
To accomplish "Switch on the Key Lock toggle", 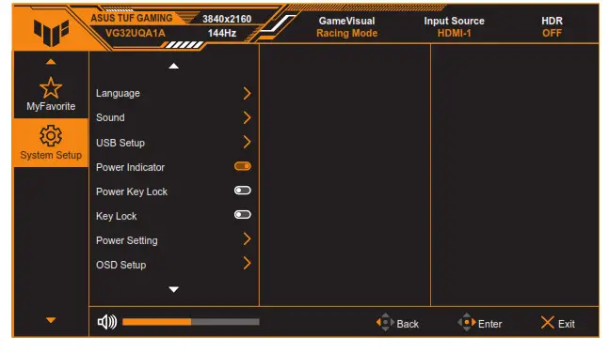I will [x=243, y=215].
